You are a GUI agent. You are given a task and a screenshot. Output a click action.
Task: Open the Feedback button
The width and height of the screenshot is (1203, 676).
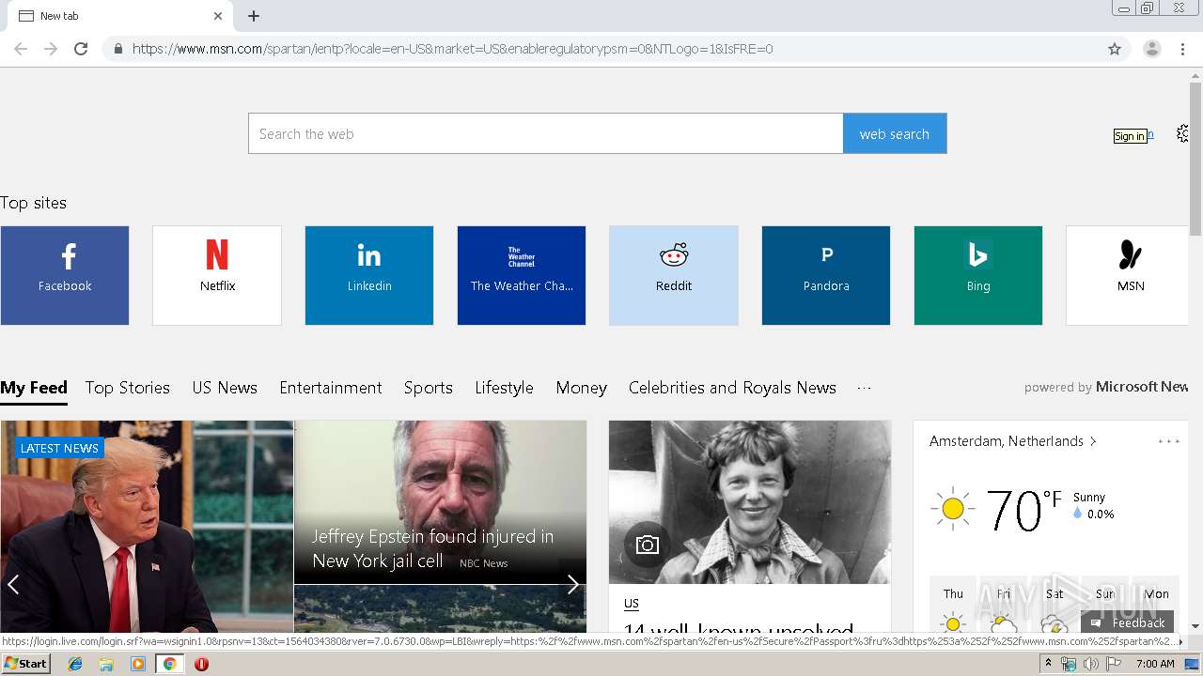tap(1128, 622)
